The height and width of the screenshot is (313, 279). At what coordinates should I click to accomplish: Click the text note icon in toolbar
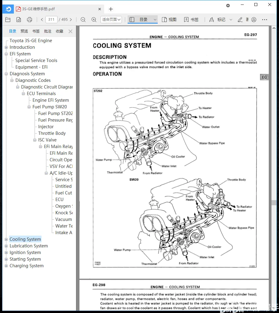247,20
